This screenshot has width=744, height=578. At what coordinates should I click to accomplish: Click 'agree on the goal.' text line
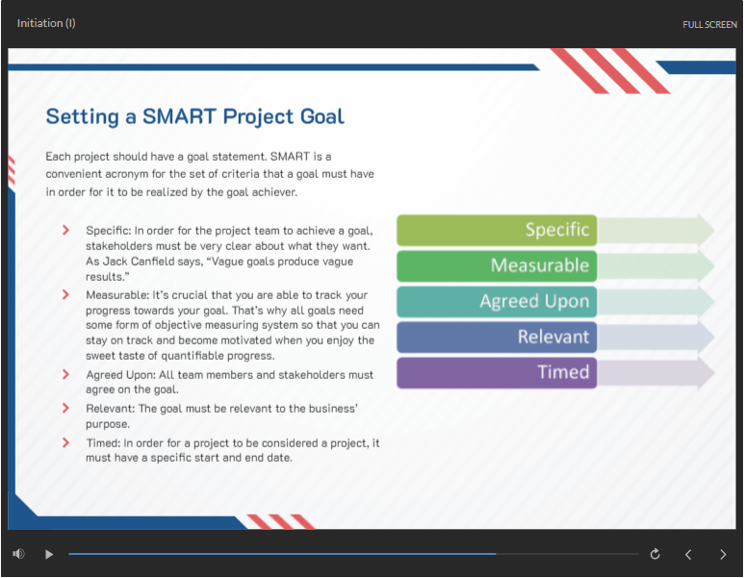[133, 390]
